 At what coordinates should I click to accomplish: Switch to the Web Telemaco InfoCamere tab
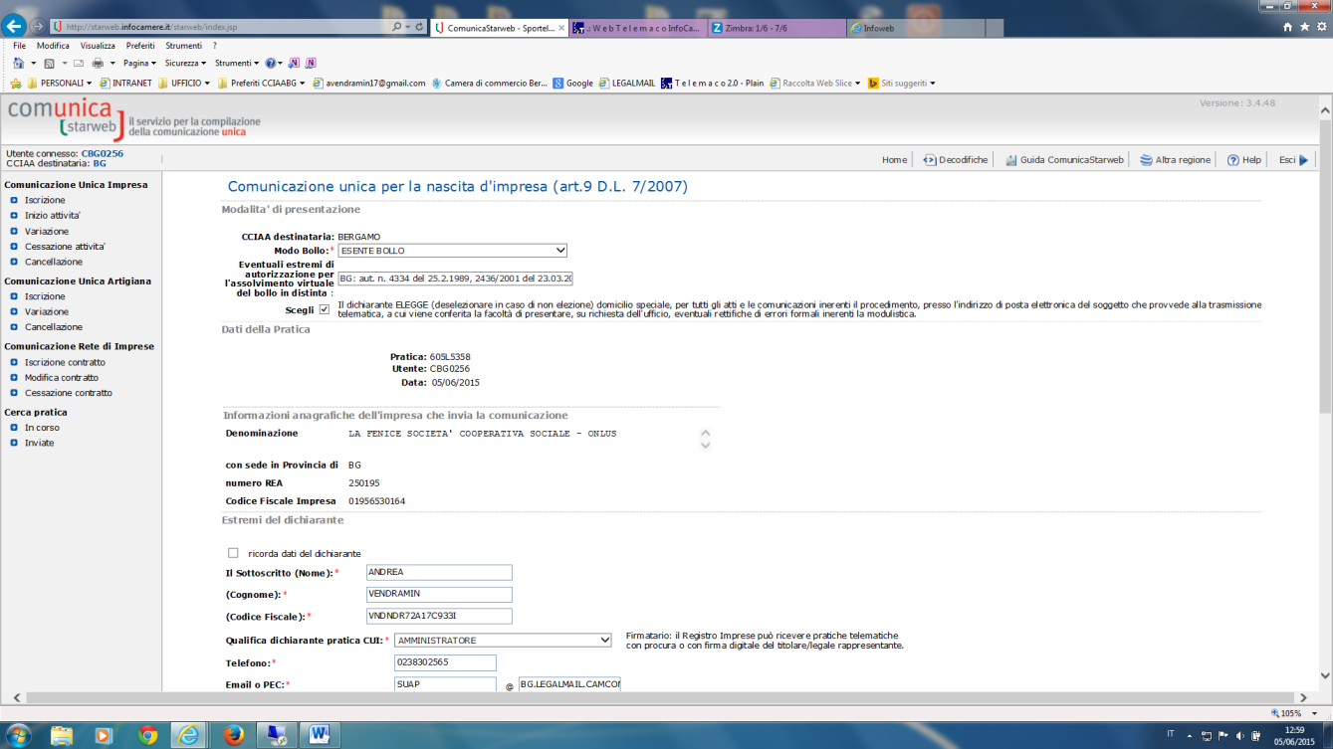[x=637, y=28]
